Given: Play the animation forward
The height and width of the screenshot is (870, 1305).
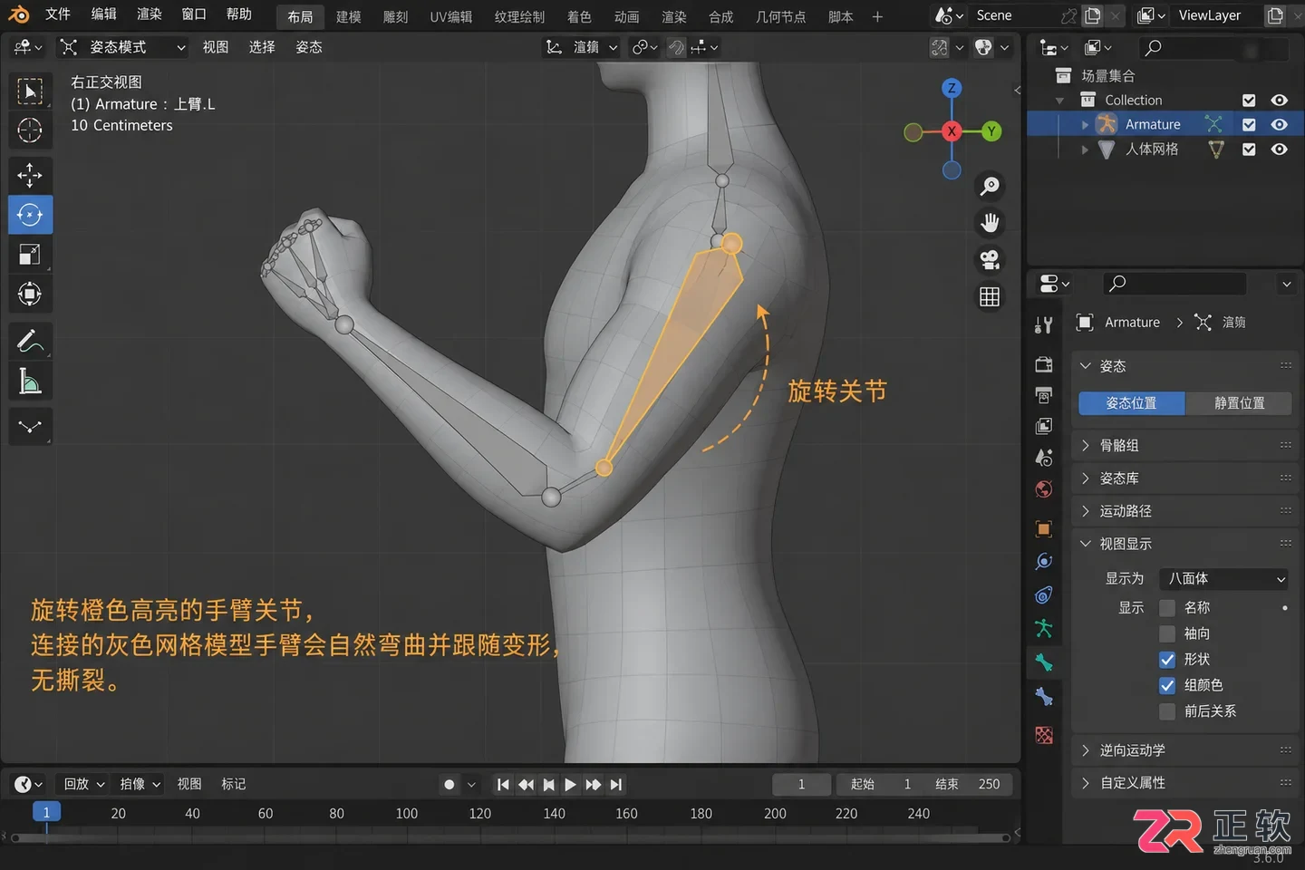Looking at the screenshot, I should pos(570,785).
